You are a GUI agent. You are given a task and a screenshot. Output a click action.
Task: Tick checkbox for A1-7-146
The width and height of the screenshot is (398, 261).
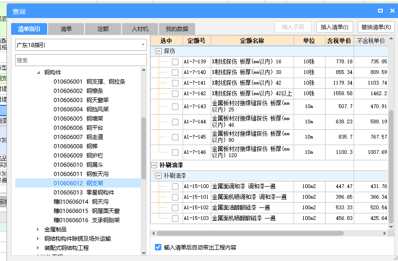tap(175, 152)
